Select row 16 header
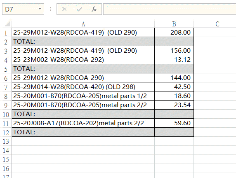This screenshot has width=236, height=178. tap(6, 169)
